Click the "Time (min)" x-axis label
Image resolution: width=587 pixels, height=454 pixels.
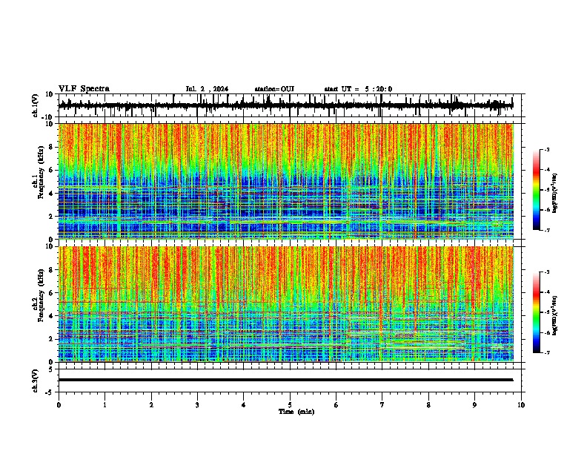pyautogui.click(x=296, y=412)
